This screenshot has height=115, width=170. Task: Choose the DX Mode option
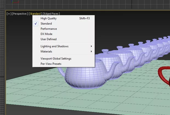coord(47,34)
